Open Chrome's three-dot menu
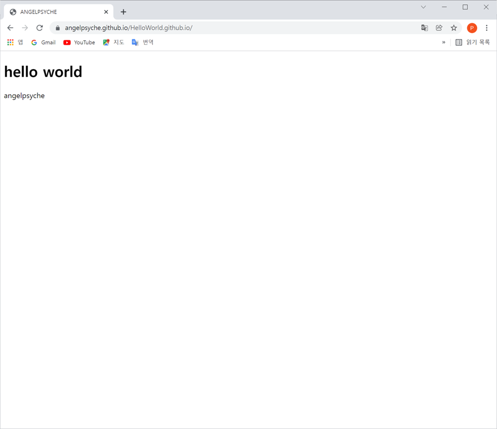Viewport: 497px width, 429px height. [x=486, y=28]
